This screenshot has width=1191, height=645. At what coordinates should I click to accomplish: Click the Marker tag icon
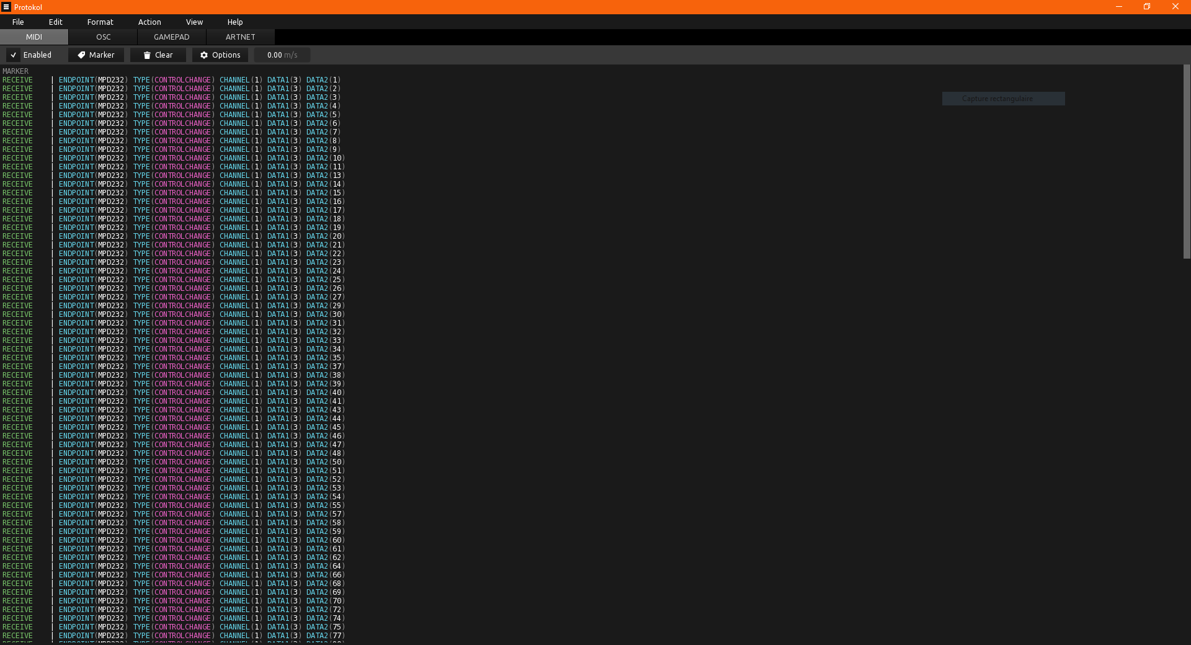tap(81, 55)
